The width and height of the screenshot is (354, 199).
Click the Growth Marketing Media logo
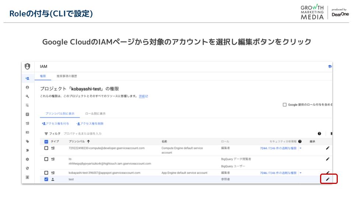[312, 12]
